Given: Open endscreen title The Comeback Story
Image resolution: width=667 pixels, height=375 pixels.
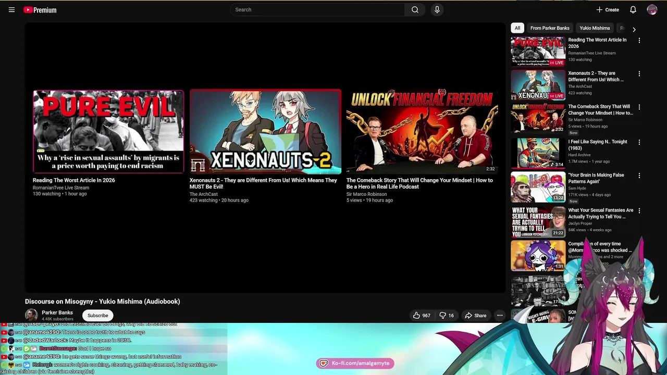Looking at the screenshot, I should (419, 183).
